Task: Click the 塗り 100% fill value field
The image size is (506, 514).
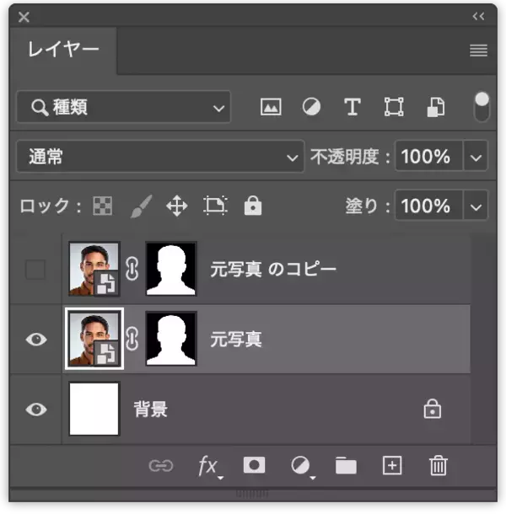Action: [428, 206]
